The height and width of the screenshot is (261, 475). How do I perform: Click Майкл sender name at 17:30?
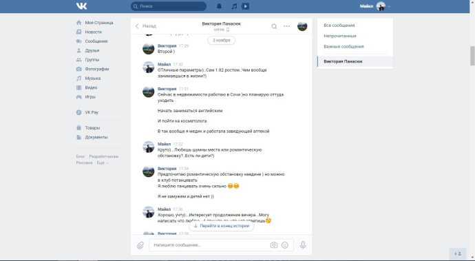coord(165,64)
